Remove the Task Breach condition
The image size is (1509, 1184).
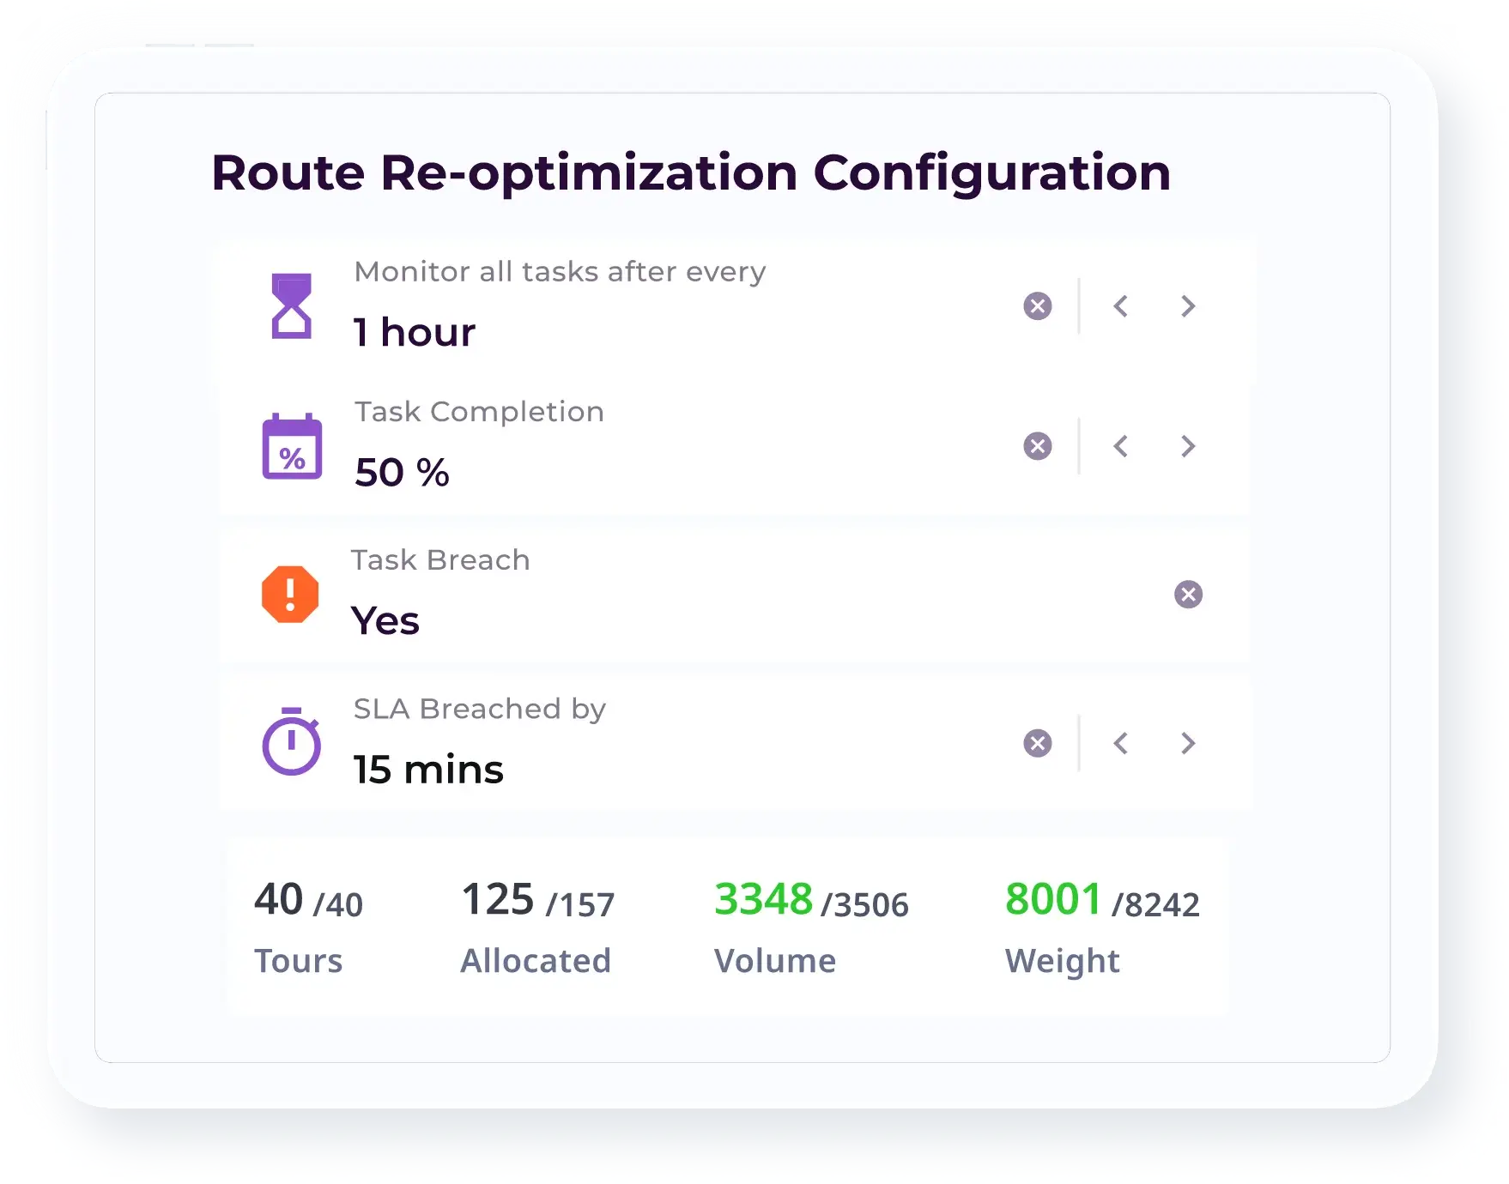tap(1188, 594)
